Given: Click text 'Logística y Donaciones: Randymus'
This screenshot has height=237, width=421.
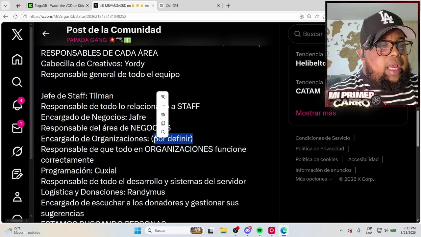Looking at the screenshot, I should 103,192.
